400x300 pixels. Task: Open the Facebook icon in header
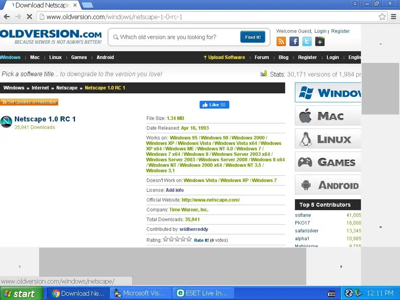(x=294, y=41)
